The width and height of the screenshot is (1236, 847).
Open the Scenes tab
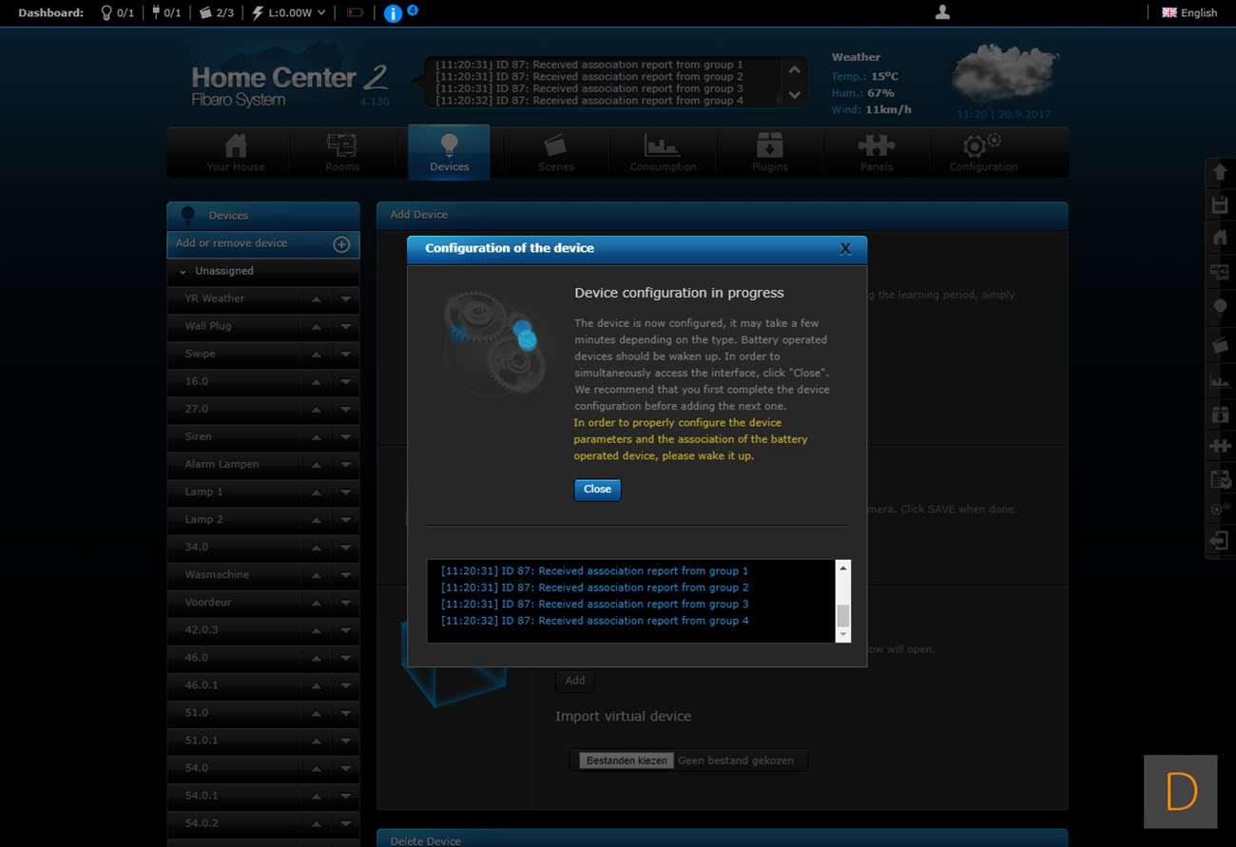(x=555, y=152)
